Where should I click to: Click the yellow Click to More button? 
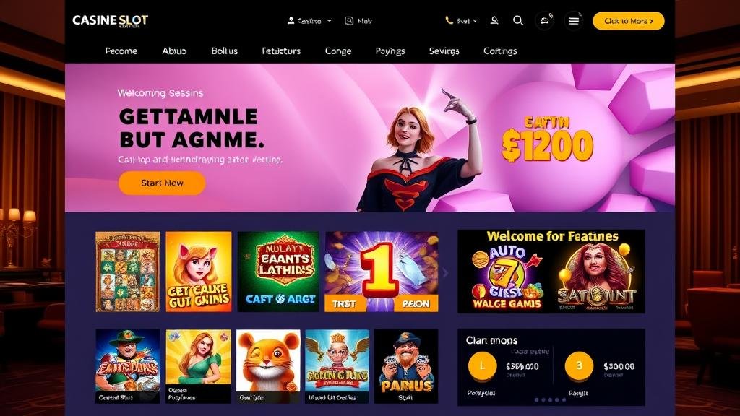628,21
